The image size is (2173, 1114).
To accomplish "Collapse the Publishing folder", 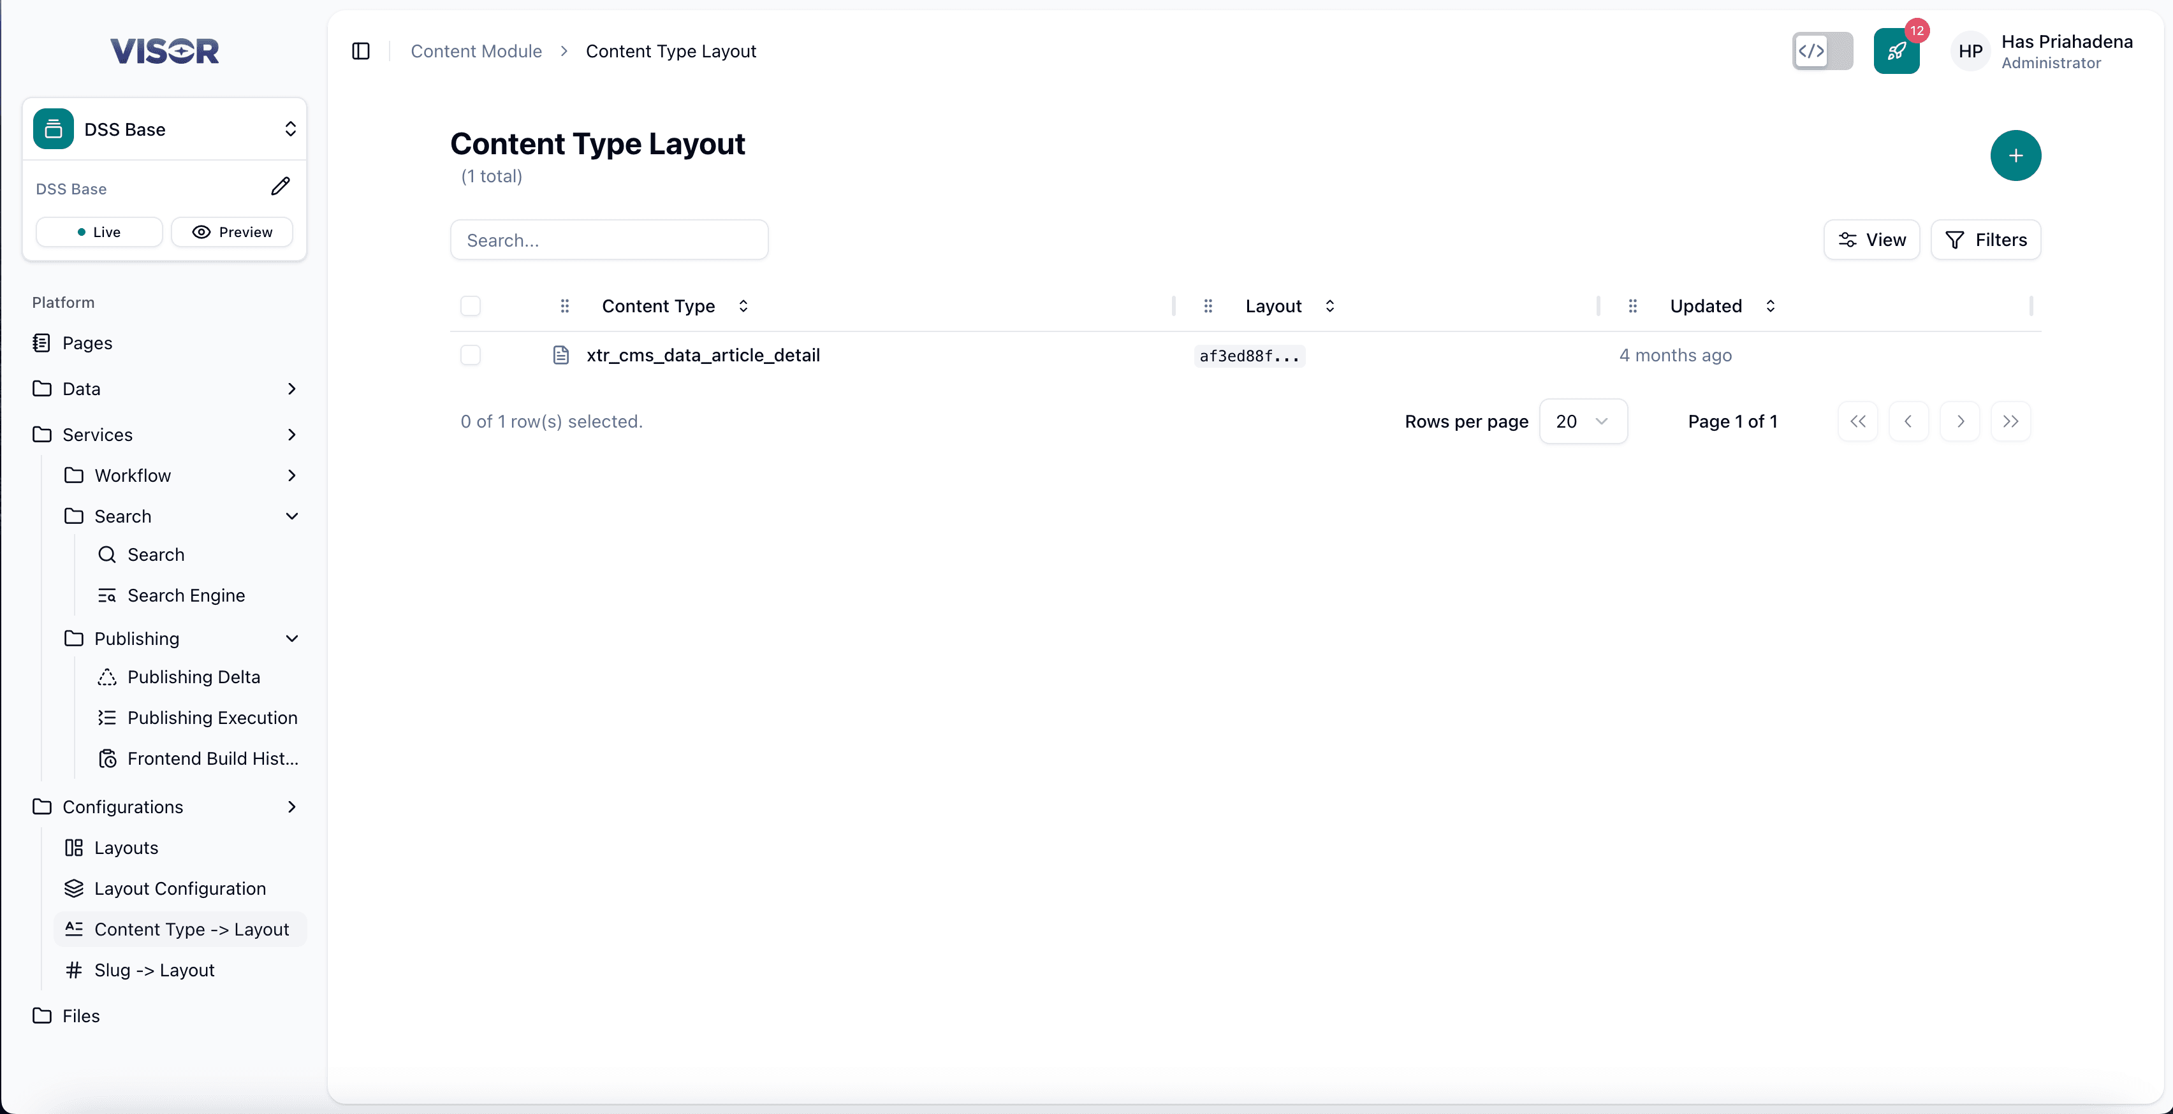I will click(180, 639).
